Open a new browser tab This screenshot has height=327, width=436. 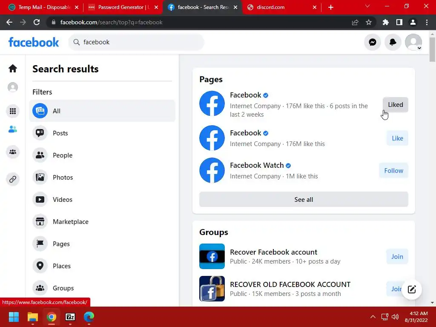click(330, 7)
